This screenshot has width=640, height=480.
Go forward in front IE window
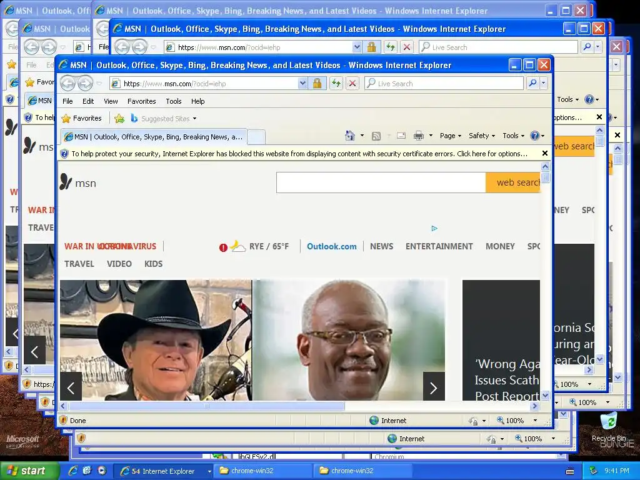tap(85, 84)
